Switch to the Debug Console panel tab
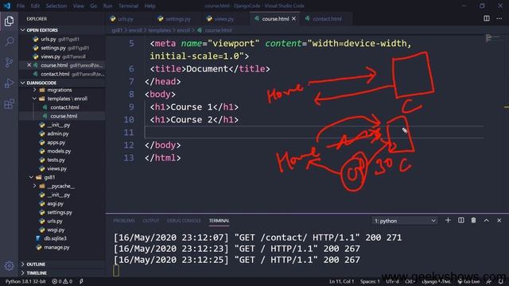The height and width of the screenshot is (286, 509). point(184,221)
